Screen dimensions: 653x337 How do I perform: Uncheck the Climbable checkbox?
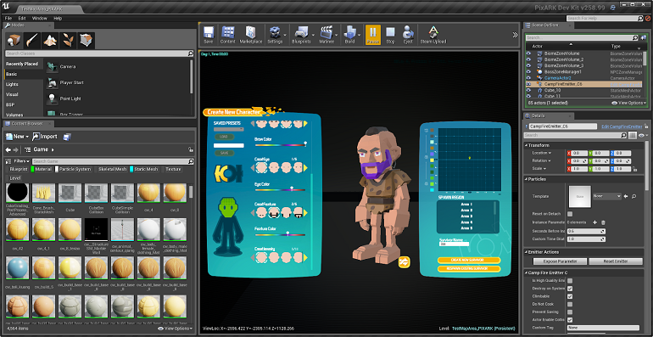click(x=570, y=296)
